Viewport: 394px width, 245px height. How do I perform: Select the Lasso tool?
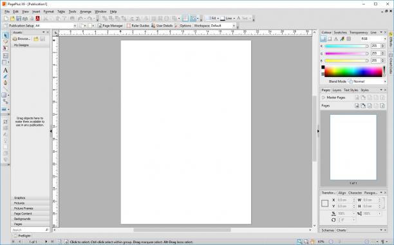click(x=5, y=42)
